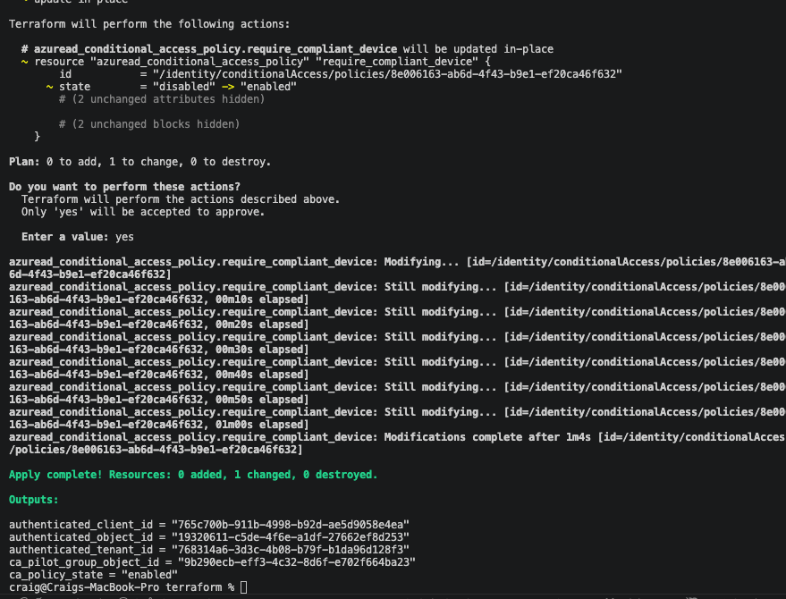
Task: Click the '01m00s elapsed' text
Action: [x=259, y=425]
